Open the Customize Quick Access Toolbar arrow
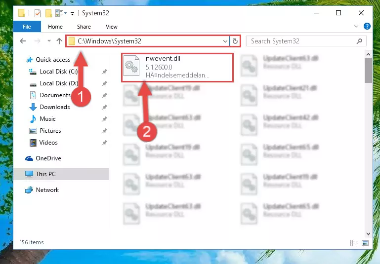This screenshot has width=380, height=264. click(x=72, y=13)
